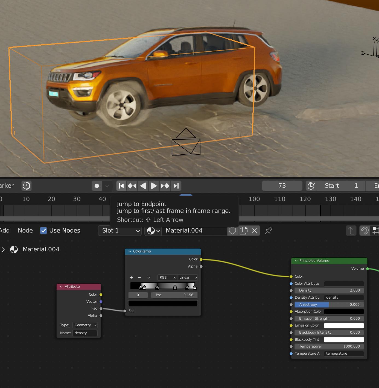Click the current frame field showing 73
This screenshot has width=379, height=388.
(282, 186)
